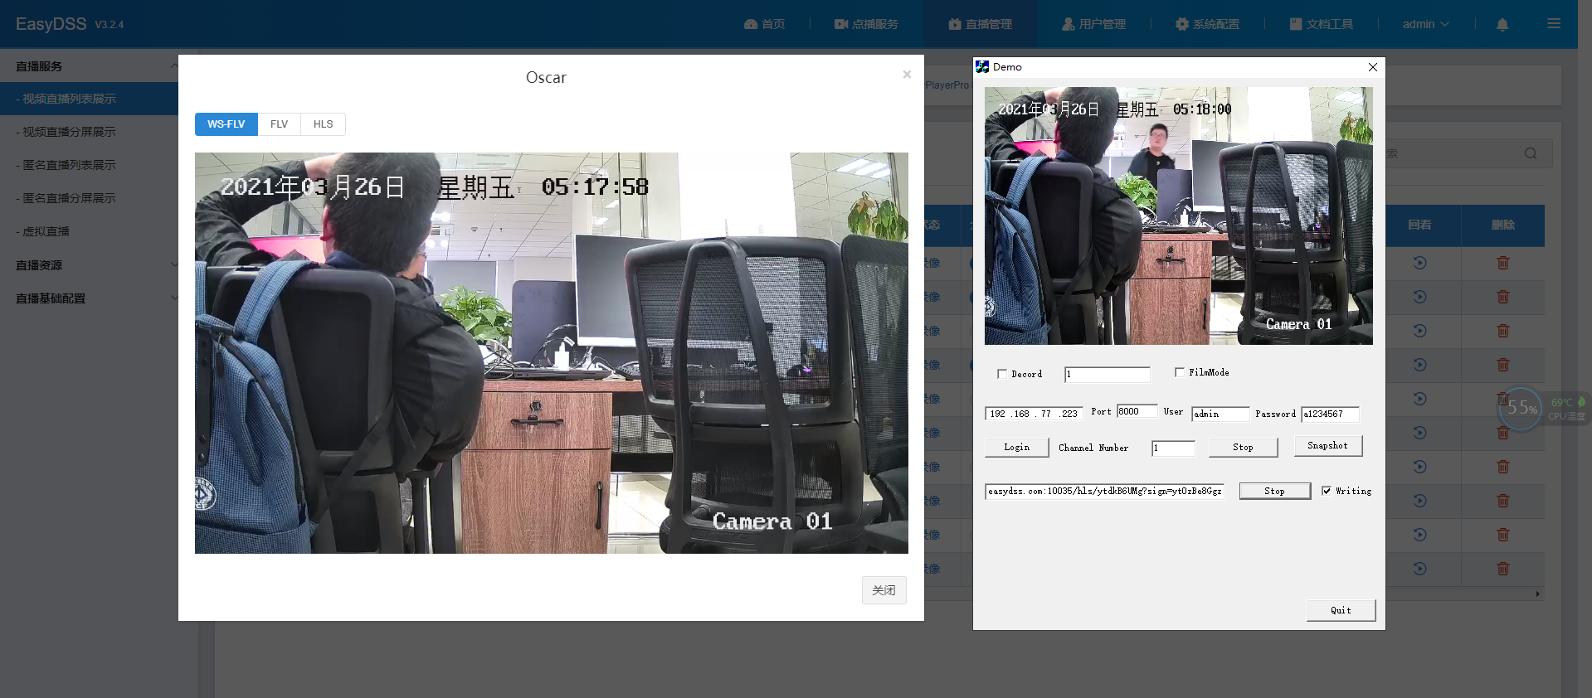Click the Port field showing 8000
Screen dimensions: 1592x698
pos(1137,411)
